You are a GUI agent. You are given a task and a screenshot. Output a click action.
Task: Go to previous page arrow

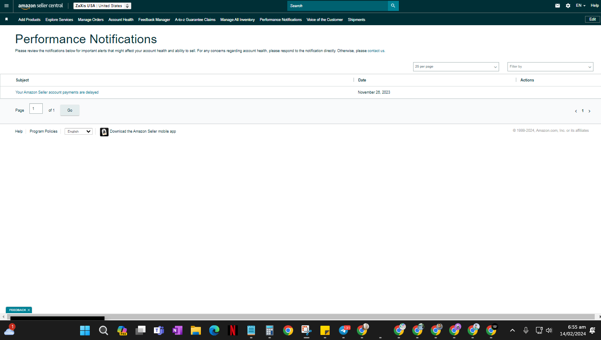(576, 111)
